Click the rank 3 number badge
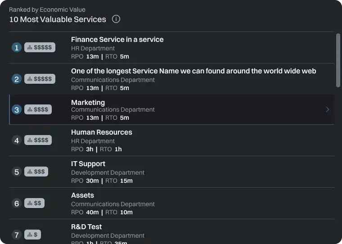Screen dimensions: 342x244 [17, 110]
